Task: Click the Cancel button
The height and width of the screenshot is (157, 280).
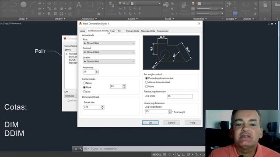Action: (171, 123)
